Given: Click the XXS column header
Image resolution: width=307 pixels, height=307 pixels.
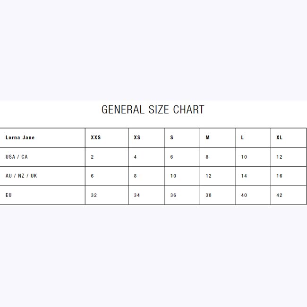Looking at the screenshot, I should point(96,138).
